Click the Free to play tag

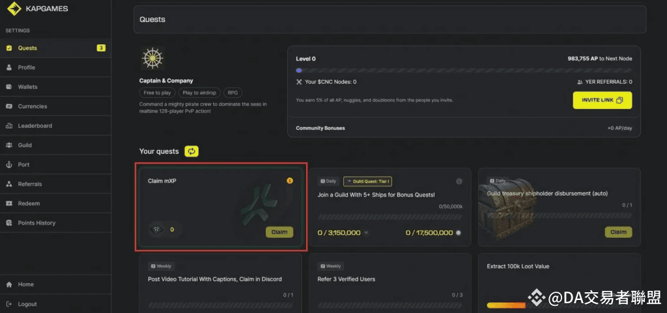[x=158, y=92]
